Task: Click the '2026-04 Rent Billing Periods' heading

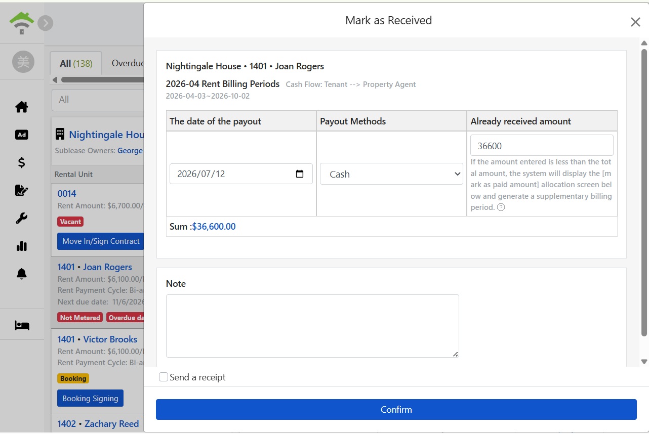Action: coord(223,84)
